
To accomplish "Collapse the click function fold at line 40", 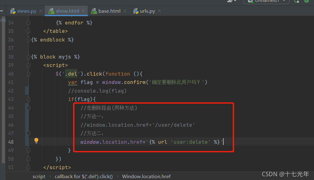I will [29, 74].
